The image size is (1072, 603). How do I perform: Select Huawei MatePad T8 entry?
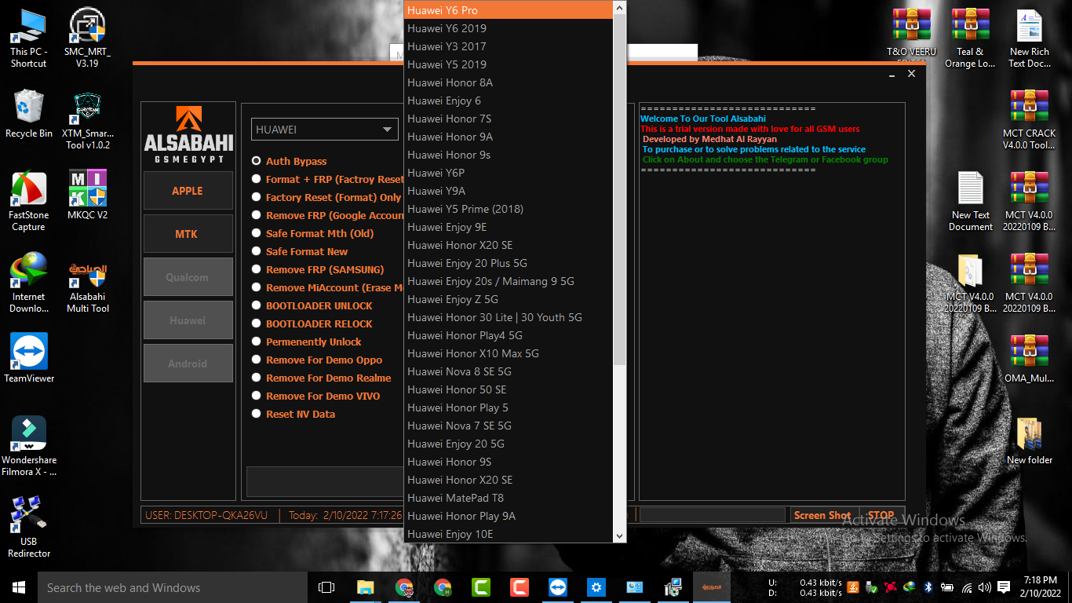tap(508, 498)
